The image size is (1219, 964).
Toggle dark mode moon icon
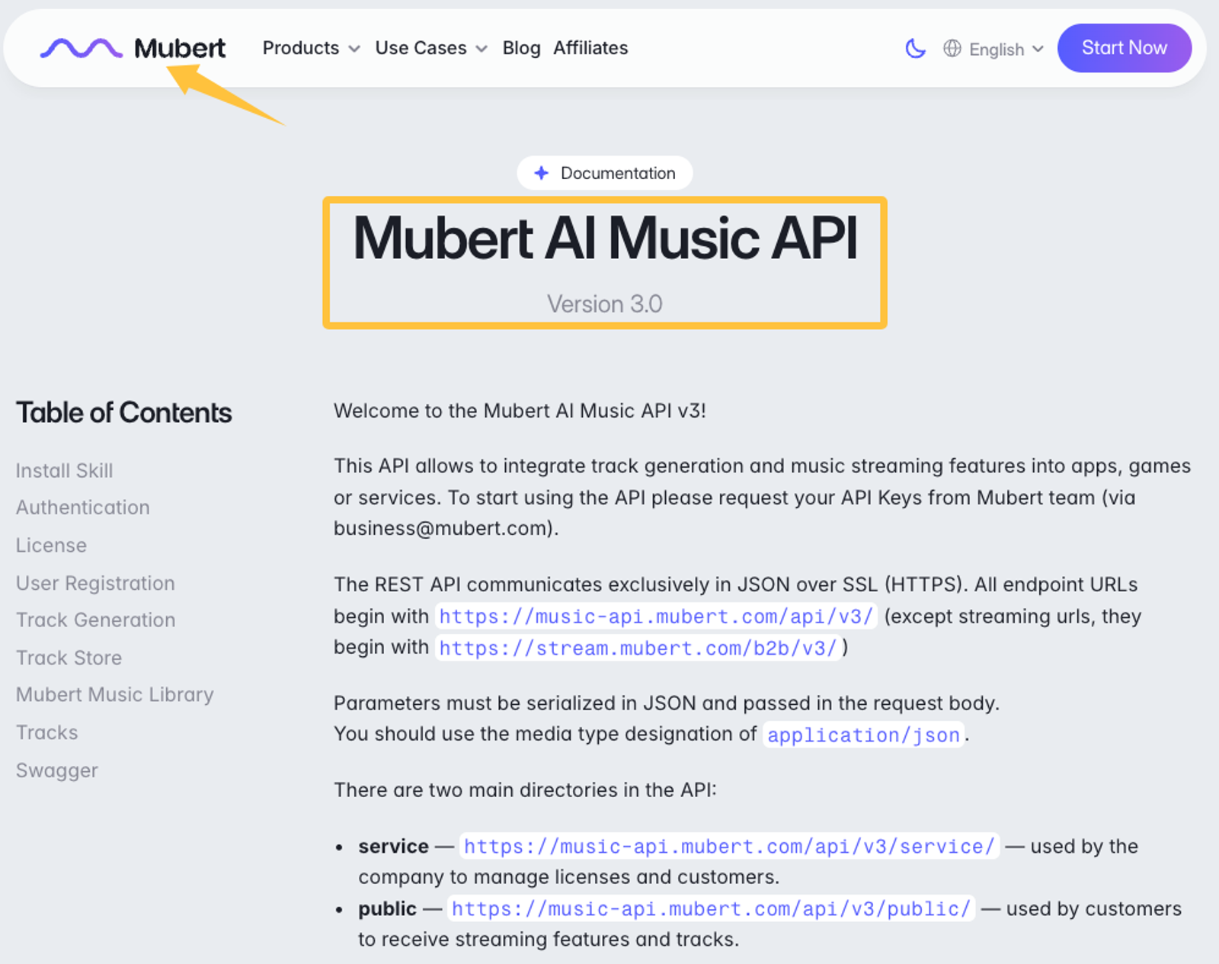(915, 49)
